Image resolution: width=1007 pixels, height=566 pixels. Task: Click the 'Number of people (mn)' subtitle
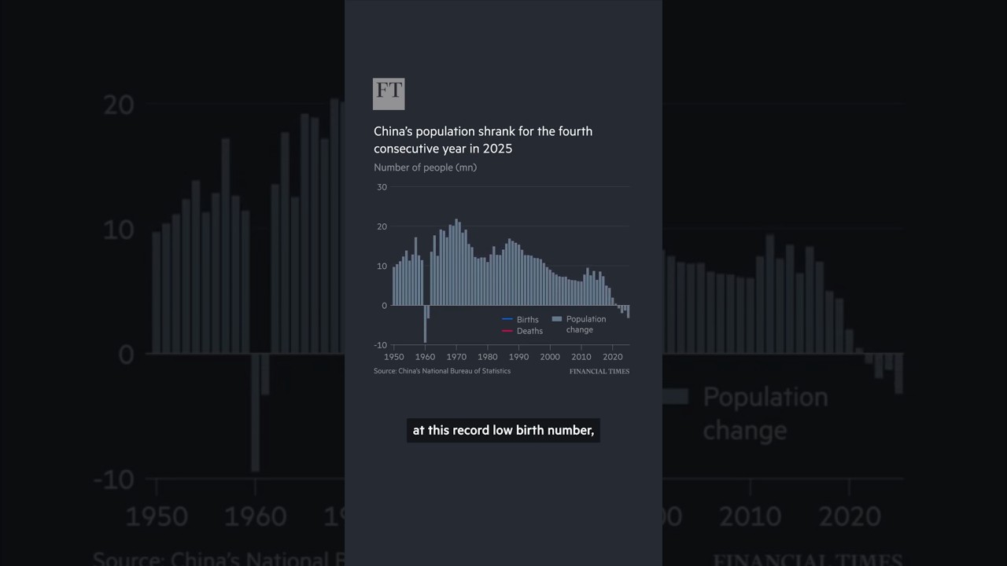[425, 167]
